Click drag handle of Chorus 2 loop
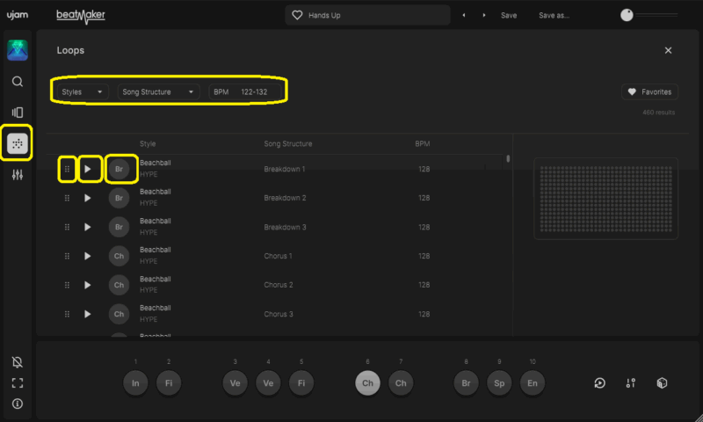The height and width of the screenshot is (422, 703). pos(67,285)
